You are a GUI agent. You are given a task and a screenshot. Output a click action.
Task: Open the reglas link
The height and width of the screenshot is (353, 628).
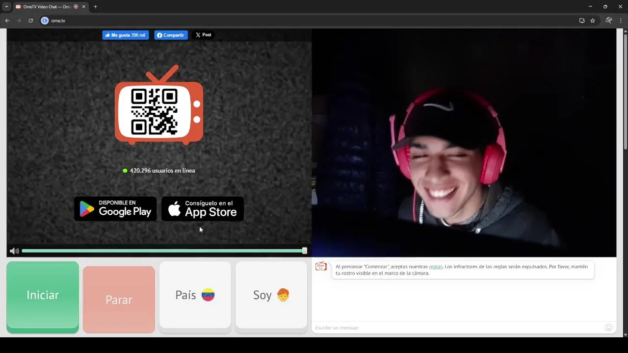pyautogui.click(x=436, y=267)
